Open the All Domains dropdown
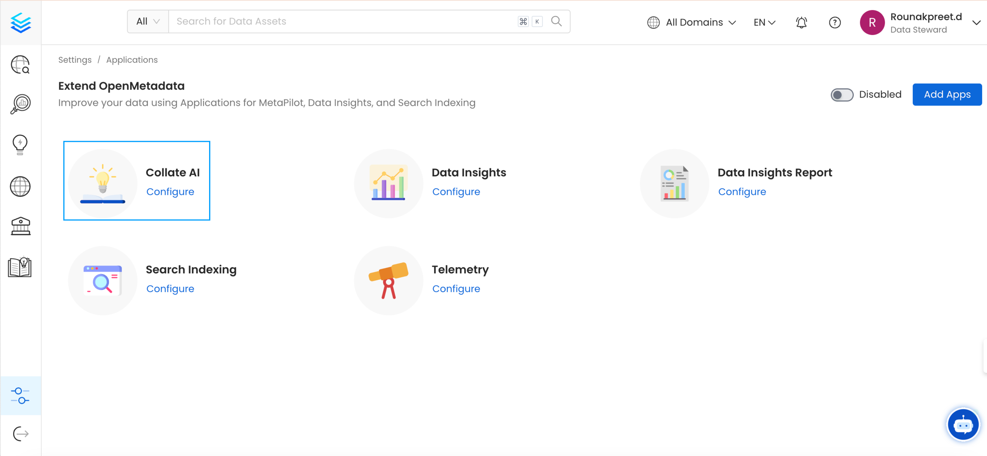 pos(691,22)
